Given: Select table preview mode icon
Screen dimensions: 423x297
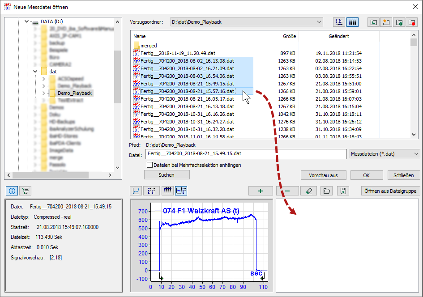Looking at the screenshot, I should [167, 191].
